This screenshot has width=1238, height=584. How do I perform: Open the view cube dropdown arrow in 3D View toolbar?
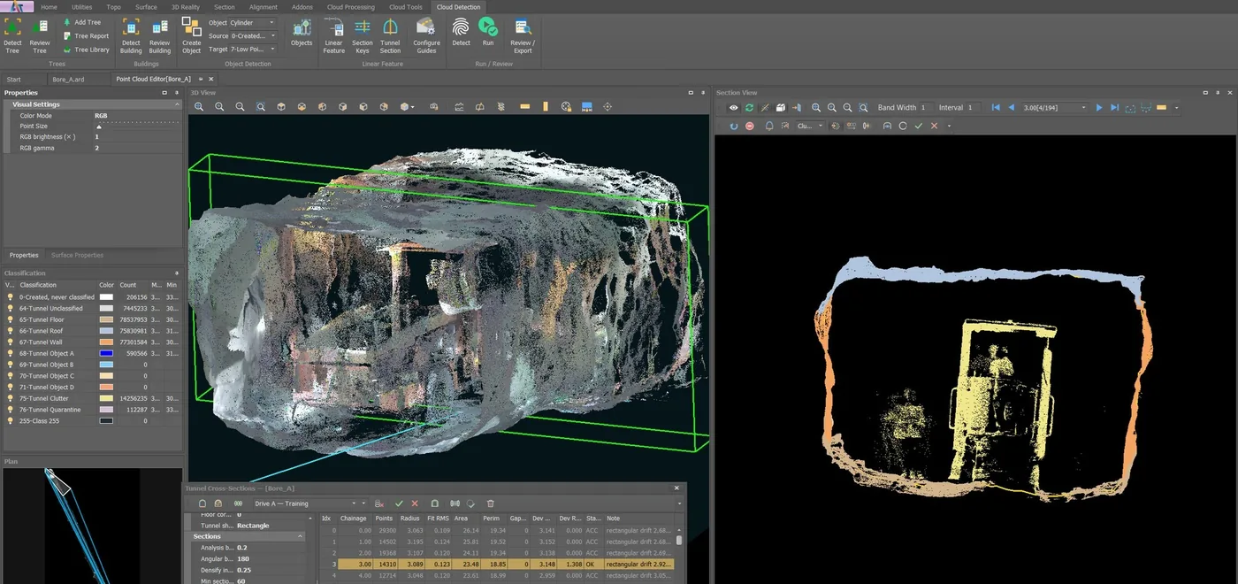tap(414, 107)
